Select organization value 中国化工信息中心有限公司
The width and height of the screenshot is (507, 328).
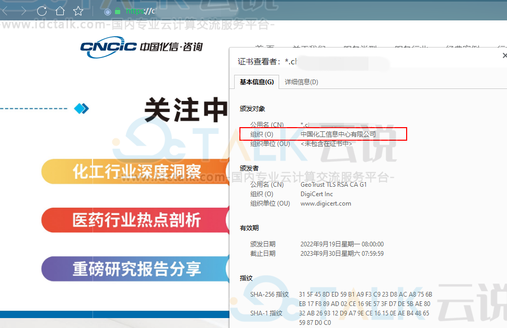coord(338,134)
